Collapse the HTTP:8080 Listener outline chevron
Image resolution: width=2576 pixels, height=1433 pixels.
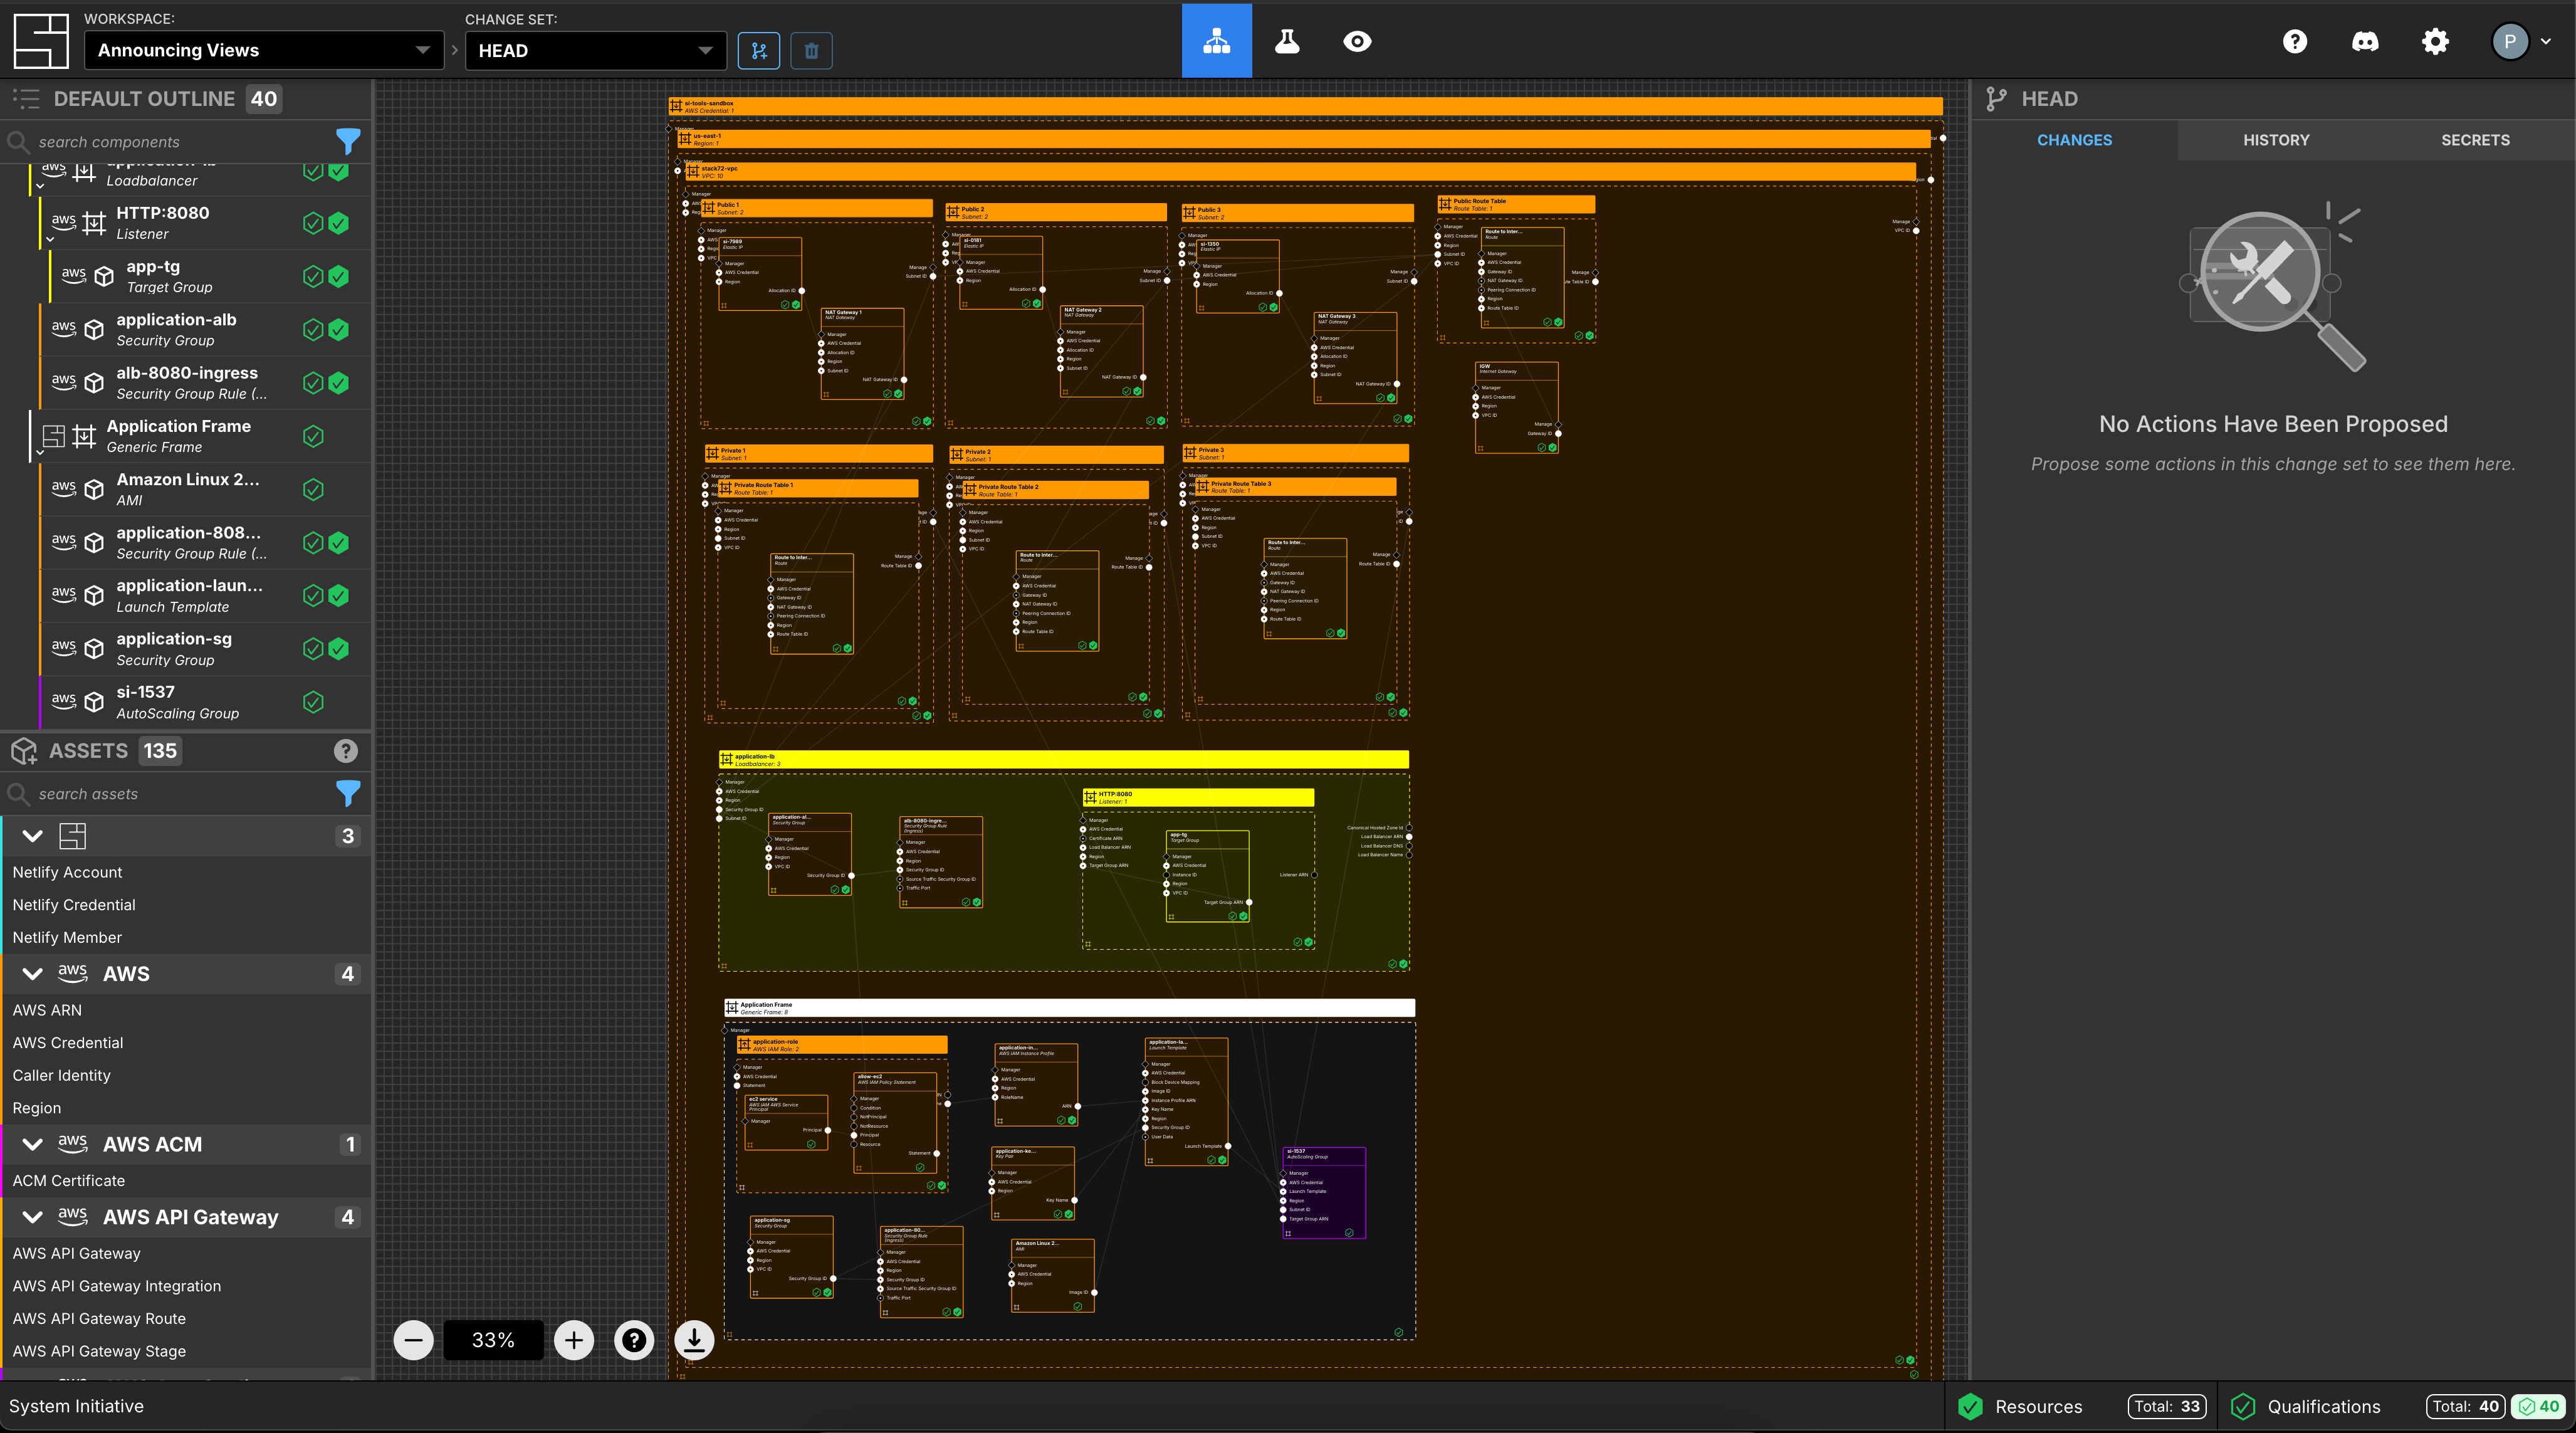pyautogui.click(x=50, y=240)
